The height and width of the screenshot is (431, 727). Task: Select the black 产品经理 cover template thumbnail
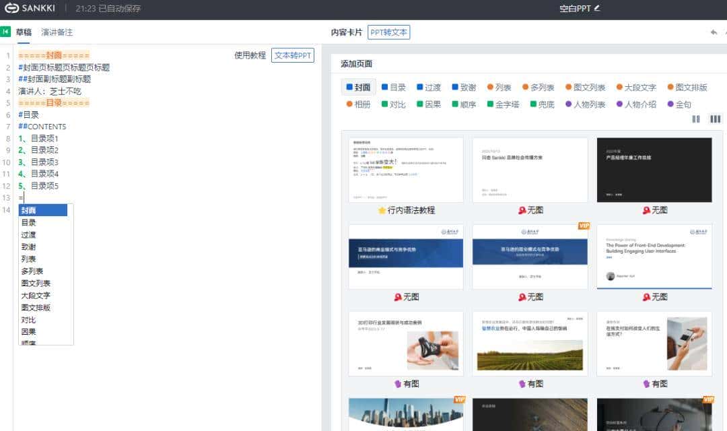[654, 170]
